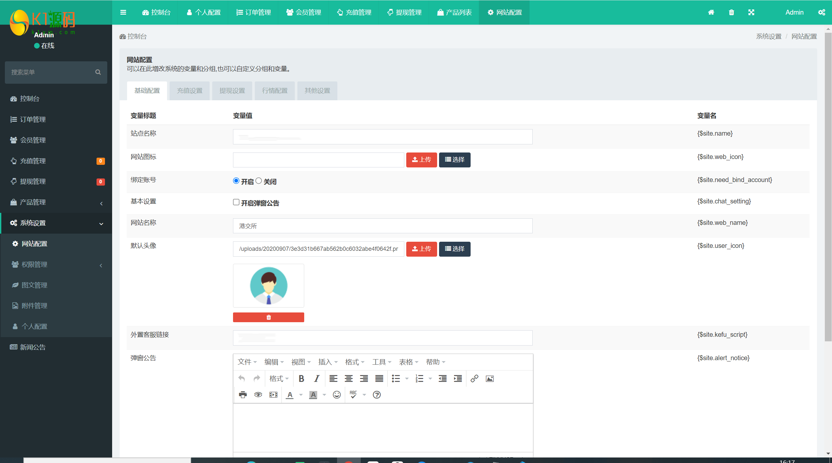
Task: Enable the 开启 radio button for 绑定账号
Action: pos(236,181)
